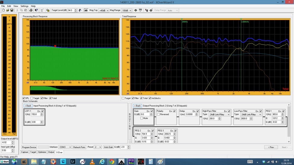294x165 pixels.
Task: Open VLC media player from taskbar
Action: click(92, 161)
